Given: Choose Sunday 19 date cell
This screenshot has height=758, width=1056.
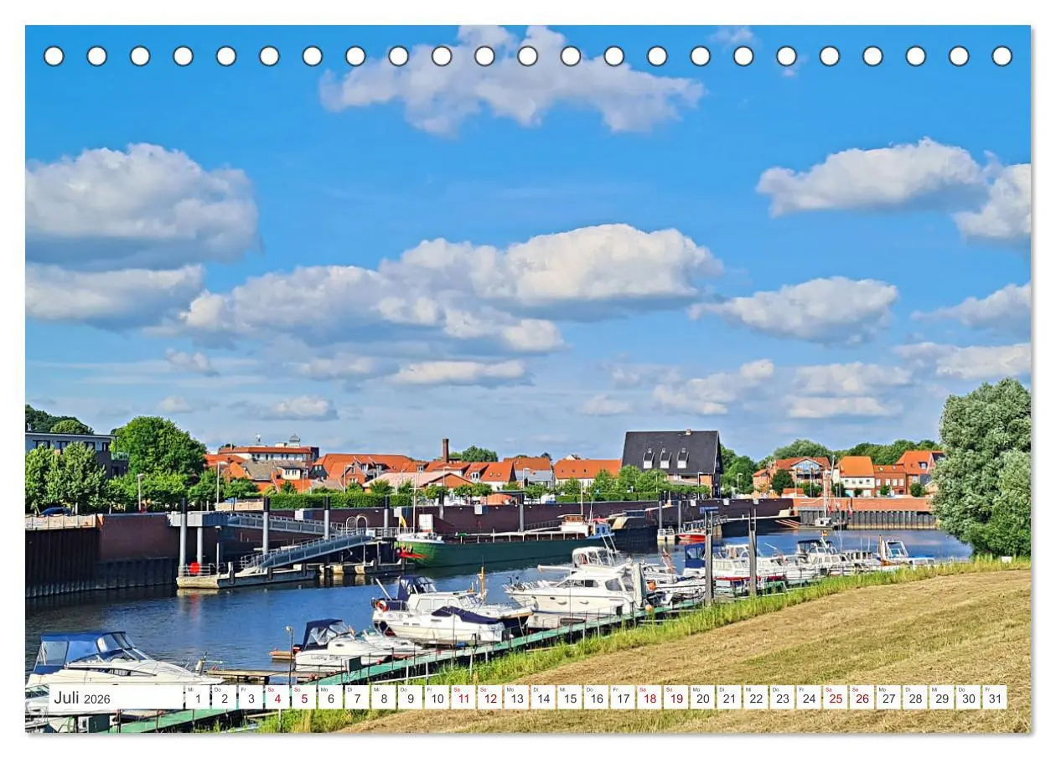Looking at the screenshot, I should (676, 698).
